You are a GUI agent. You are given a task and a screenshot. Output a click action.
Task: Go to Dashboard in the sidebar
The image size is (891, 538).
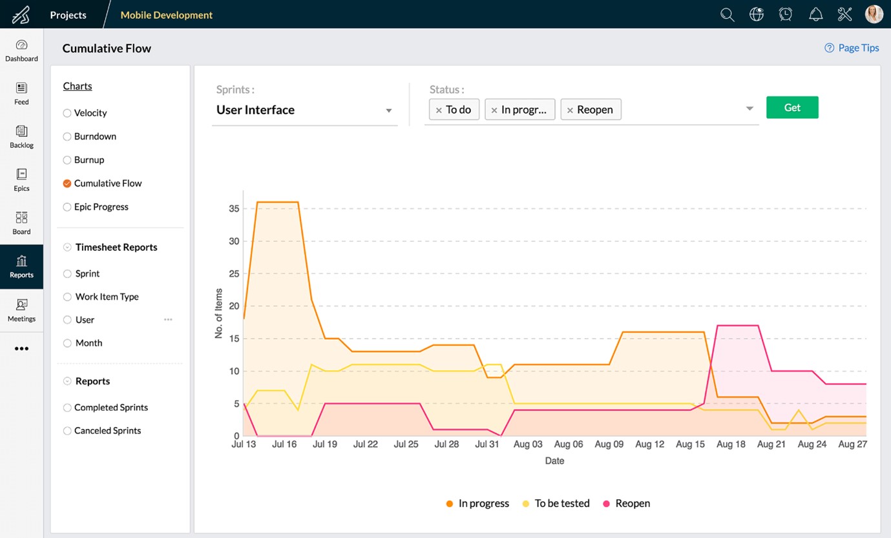[21, 50]
